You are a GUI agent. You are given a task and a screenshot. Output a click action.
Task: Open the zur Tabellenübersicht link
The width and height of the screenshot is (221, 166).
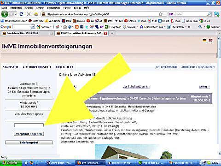point(137,87)
